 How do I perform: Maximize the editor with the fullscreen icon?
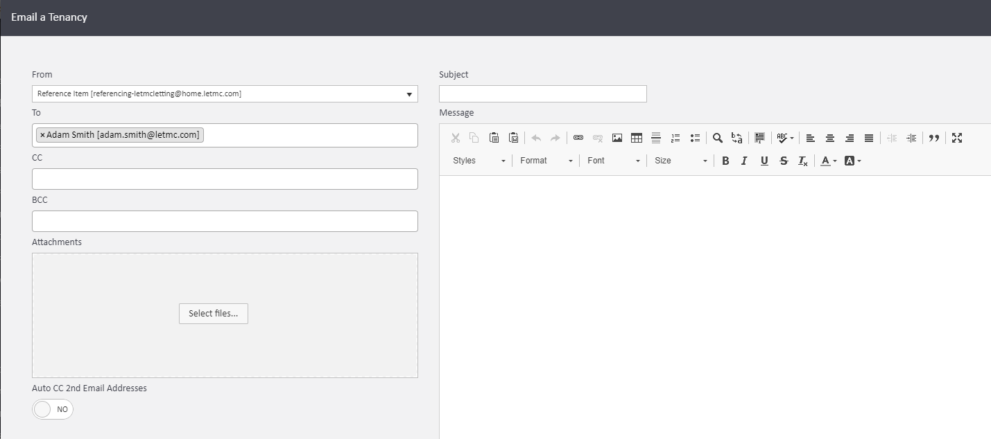point(957,138)
